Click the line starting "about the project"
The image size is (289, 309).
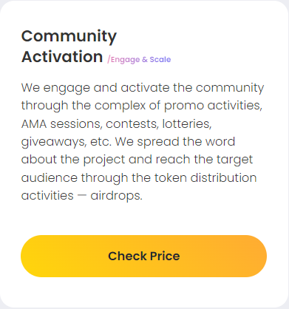(x=137, y=160)
